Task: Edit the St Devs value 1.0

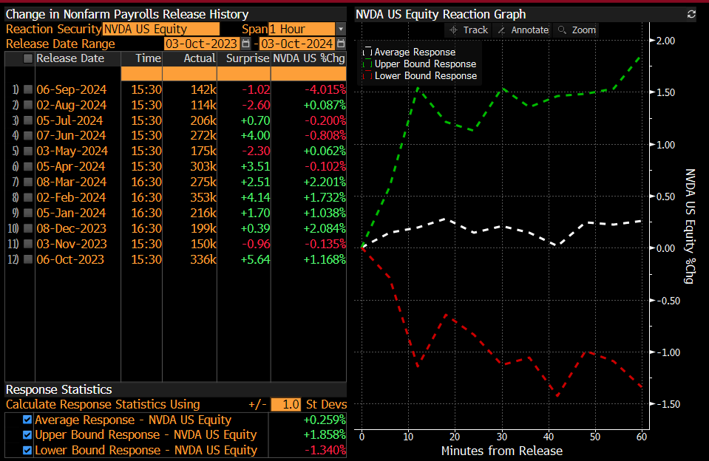Action: click(286, 405)
